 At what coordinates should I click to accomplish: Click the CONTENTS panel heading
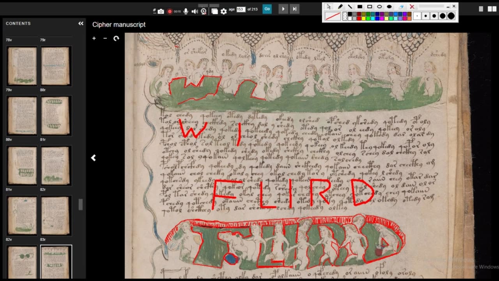(x=18, y=23)
